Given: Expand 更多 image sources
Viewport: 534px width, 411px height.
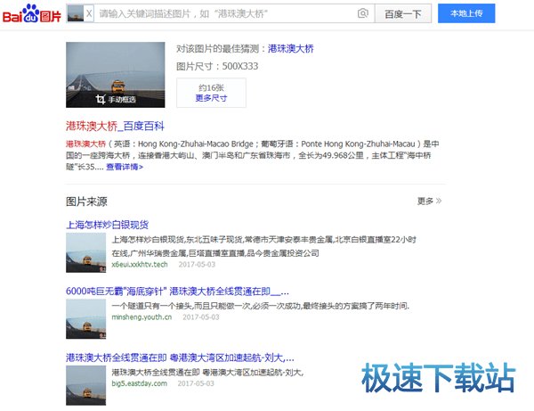Looking at the screenshot, I should [430, 201].
